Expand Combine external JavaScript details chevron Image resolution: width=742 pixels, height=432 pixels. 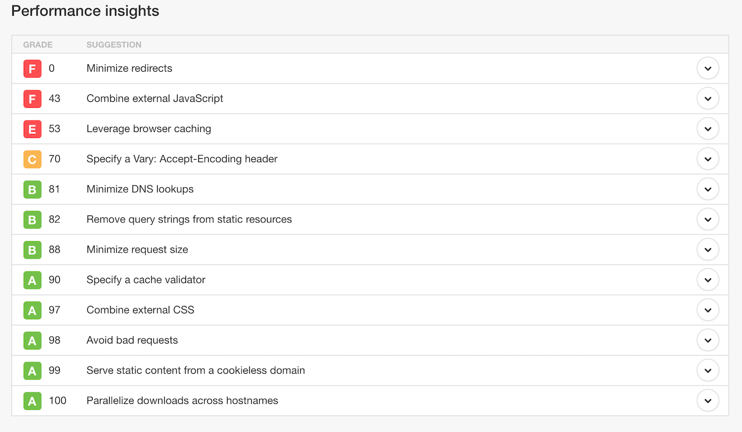pos(708,98)
